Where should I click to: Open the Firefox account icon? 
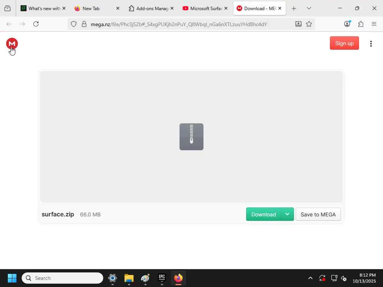tap(347, 24)
